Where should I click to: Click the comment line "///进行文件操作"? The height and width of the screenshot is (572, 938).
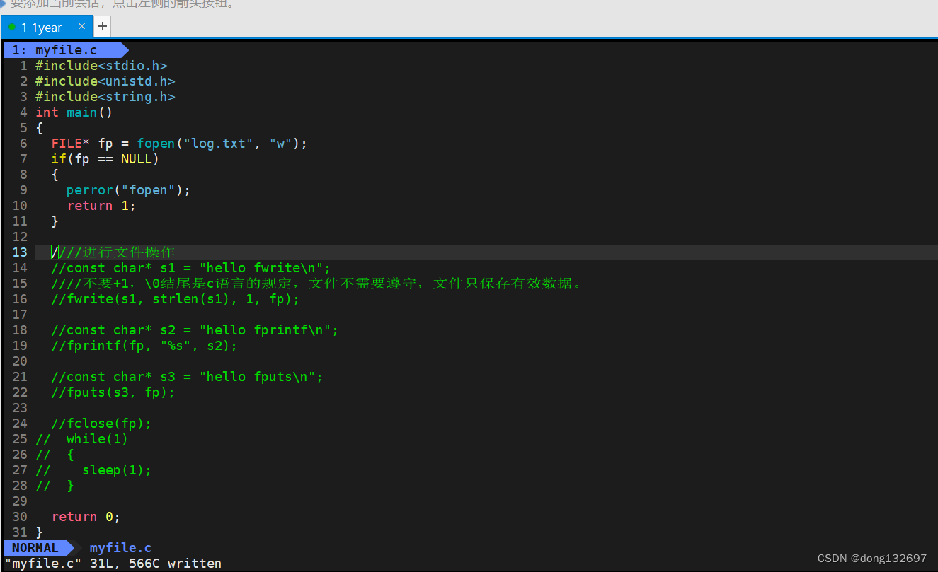[113, 252]
